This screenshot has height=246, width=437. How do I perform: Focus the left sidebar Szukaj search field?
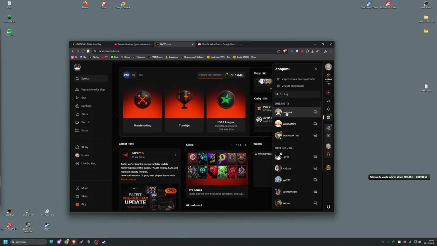pyautogui.click(x=91, y=79)
